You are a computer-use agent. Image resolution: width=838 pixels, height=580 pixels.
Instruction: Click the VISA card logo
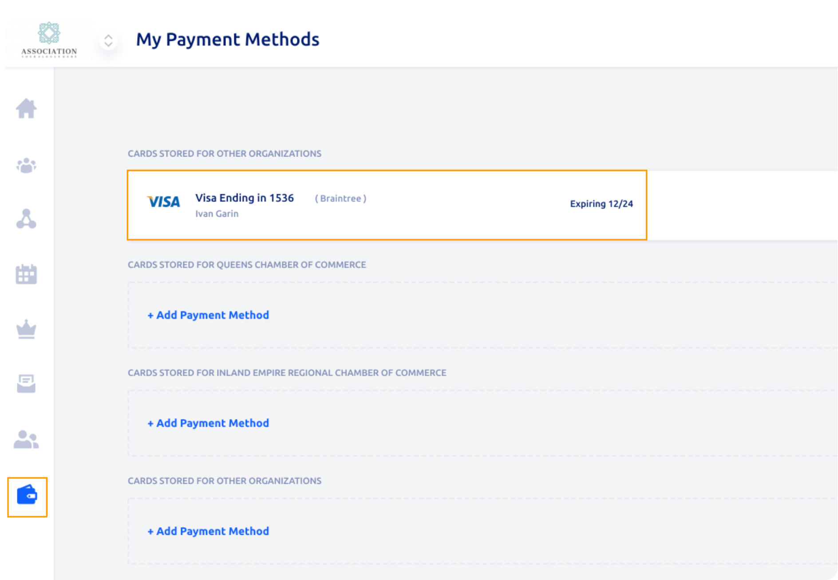click(x=164, y=202)
